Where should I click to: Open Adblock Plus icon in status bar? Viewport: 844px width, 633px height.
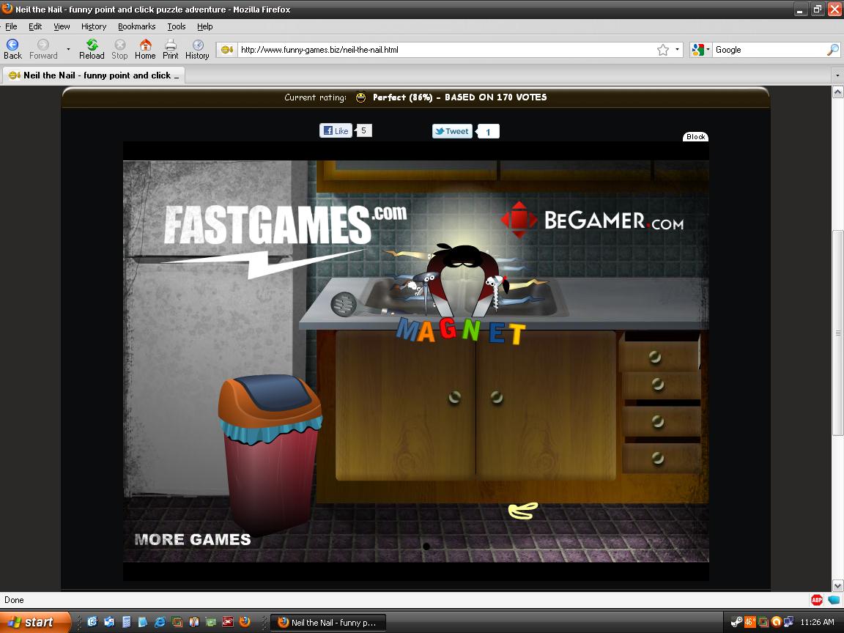point(817,599)
